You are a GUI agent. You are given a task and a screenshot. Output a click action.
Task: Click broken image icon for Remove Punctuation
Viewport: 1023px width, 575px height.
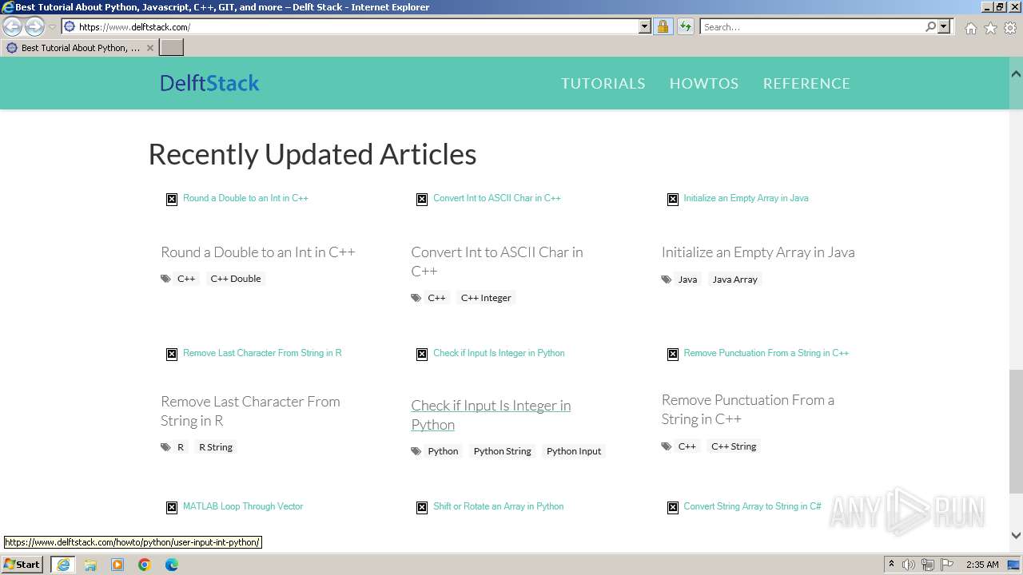673,354
